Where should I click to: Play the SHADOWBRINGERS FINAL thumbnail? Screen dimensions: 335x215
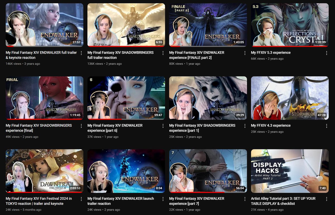tap(44, 98)
